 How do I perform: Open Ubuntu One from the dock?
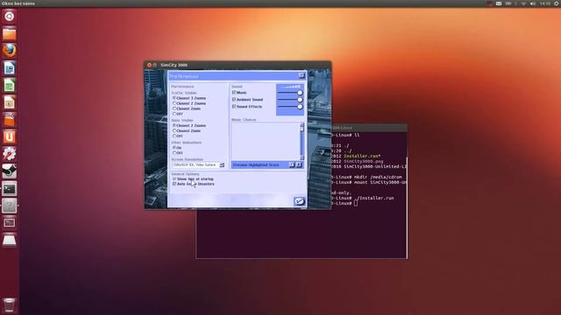pyautogui.click(x=10, y=136)
